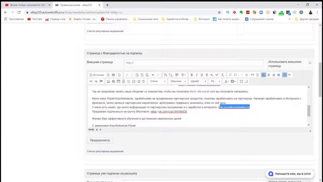Open the background color picker
The image size is (323, 182).
click(233, 81)
